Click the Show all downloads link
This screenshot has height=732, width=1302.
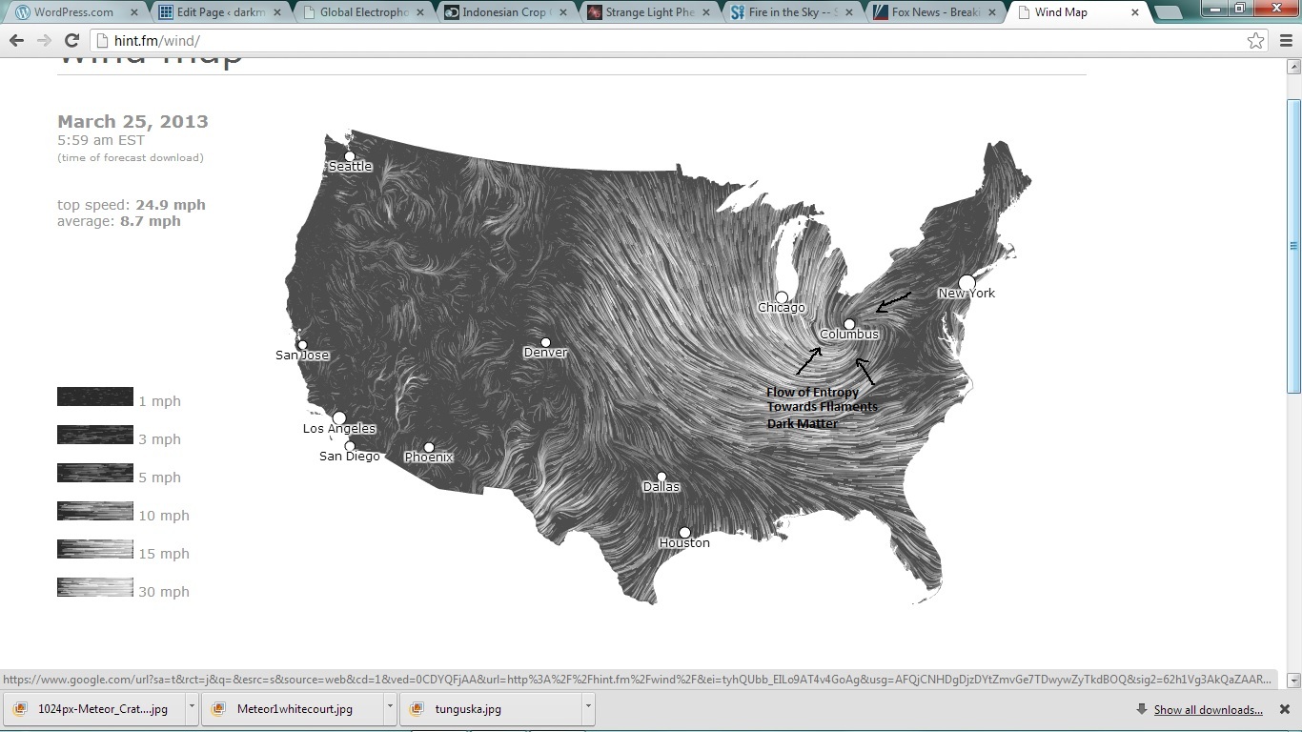point(1208,709)
